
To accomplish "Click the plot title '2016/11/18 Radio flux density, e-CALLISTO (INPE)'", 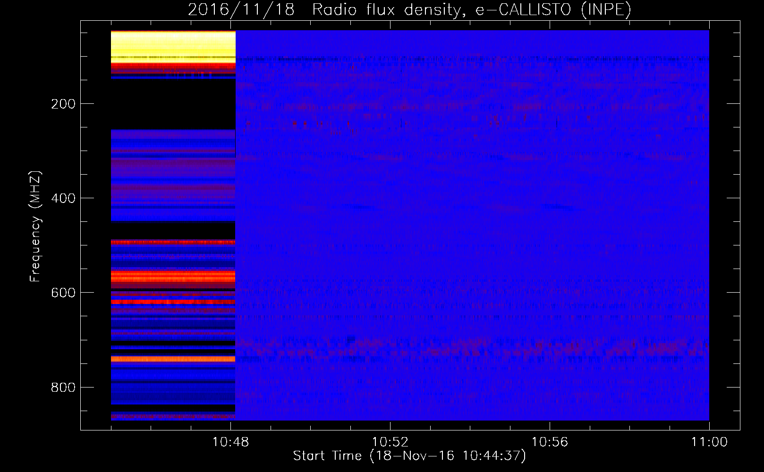I will tap(409, 9).
